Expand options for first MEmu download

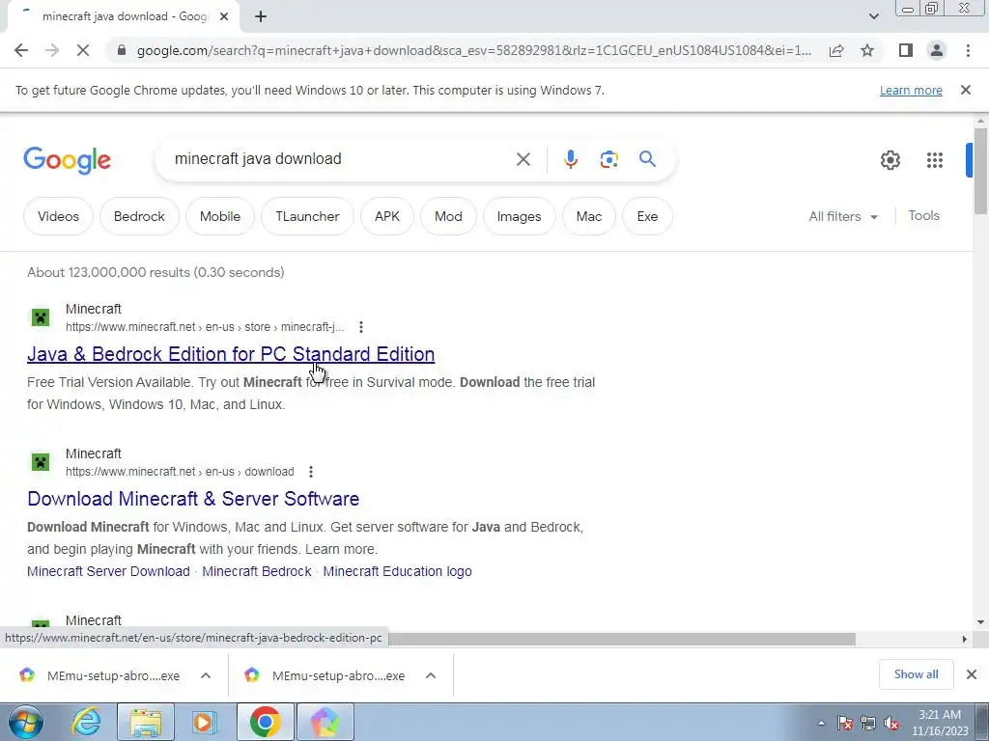click(x=206, y=675)
